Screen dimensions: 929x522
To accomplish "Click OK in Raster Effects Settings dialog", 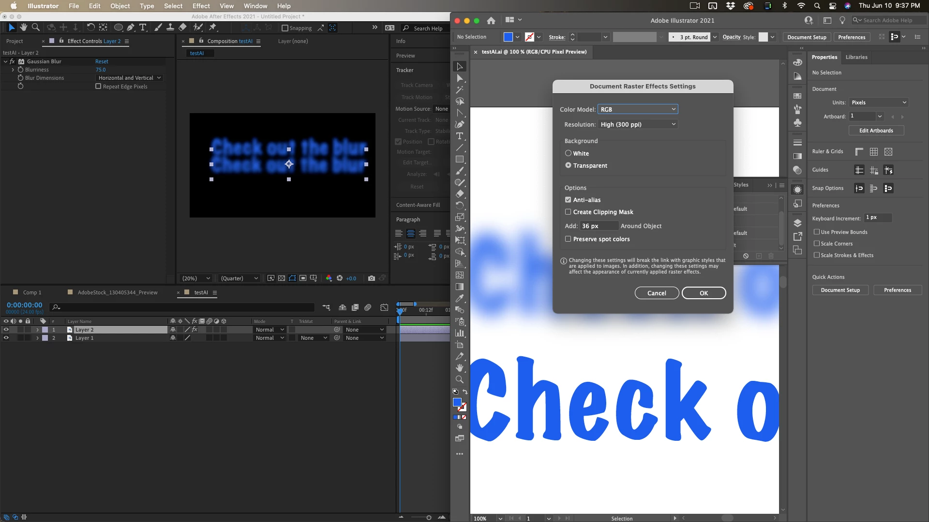I will click(x=704, y=293).
